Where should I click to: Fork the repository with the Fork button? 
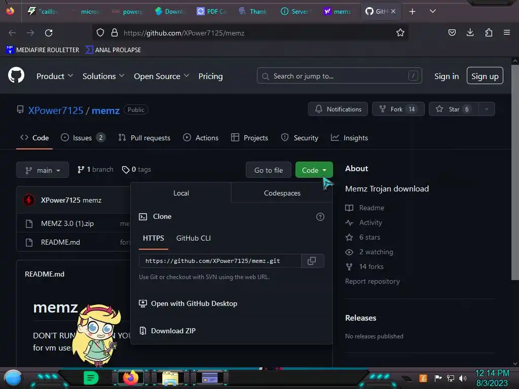[398, 109]
